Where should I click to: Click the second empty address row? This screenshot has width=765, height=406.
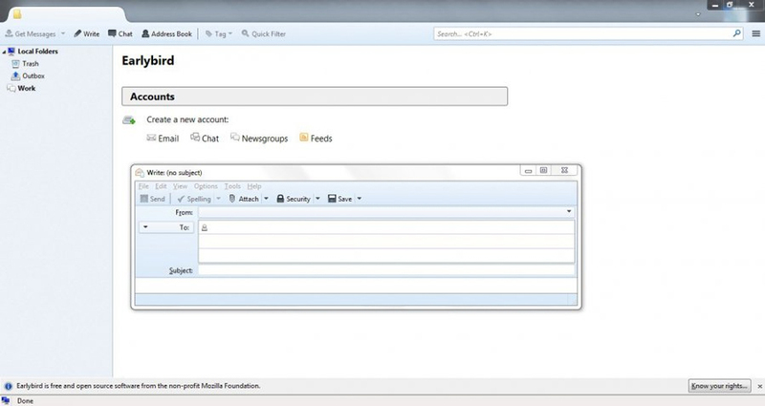click(386, 242)
